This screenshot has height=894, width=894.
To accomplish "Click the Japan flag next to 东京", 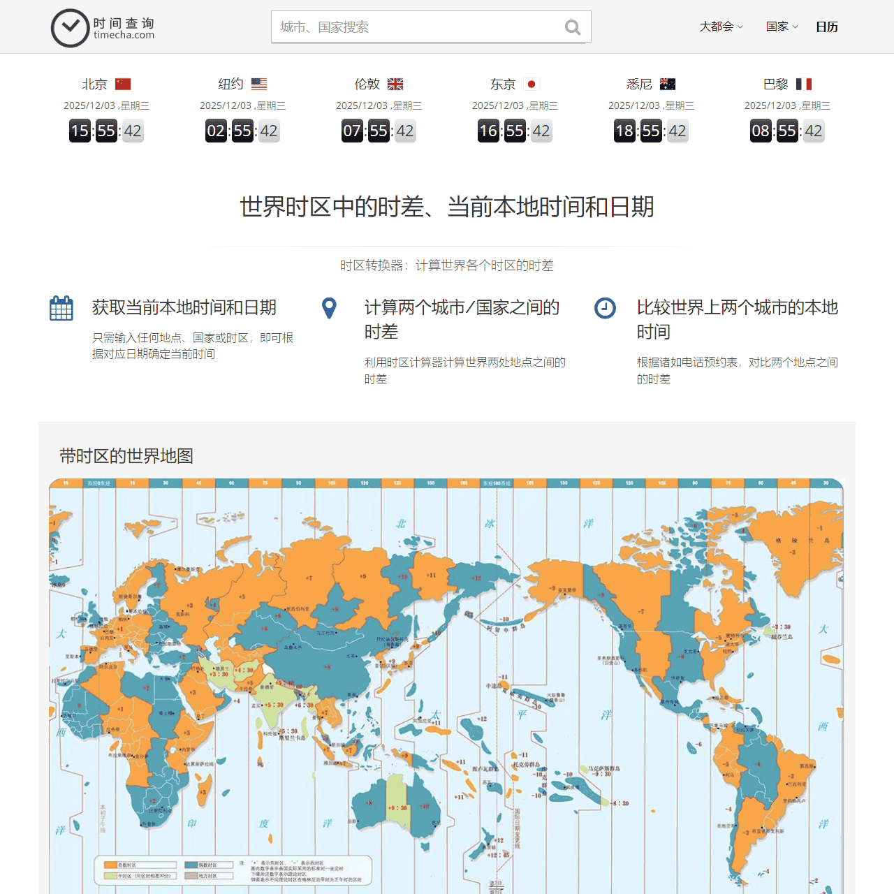I will [x=532, y=83].
